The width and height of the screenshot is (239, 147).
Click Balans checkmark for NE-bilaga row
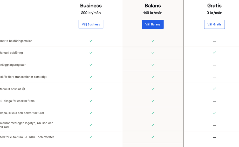(153, 101)
